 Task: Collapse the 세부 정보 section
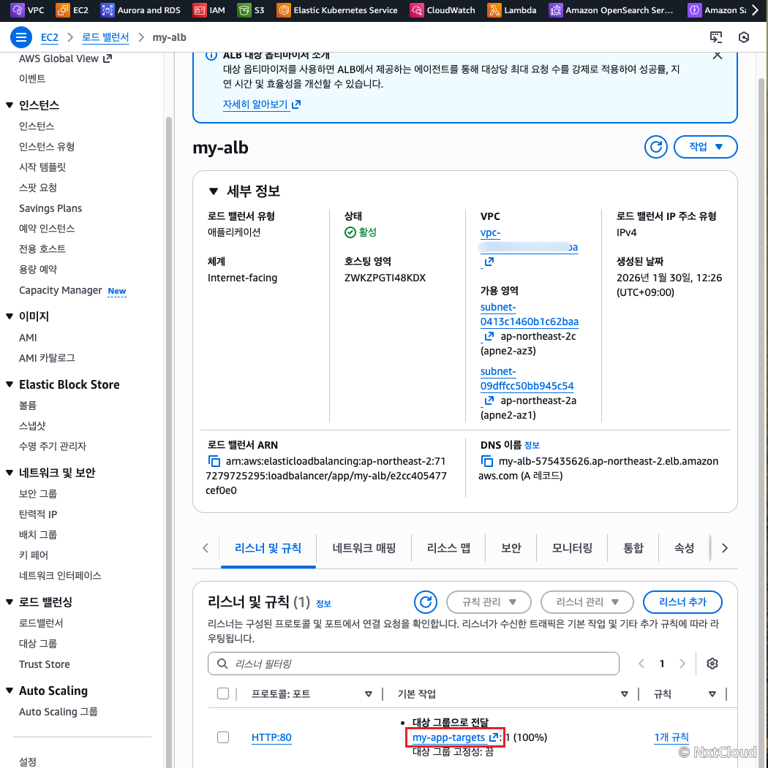pos(213,191)
